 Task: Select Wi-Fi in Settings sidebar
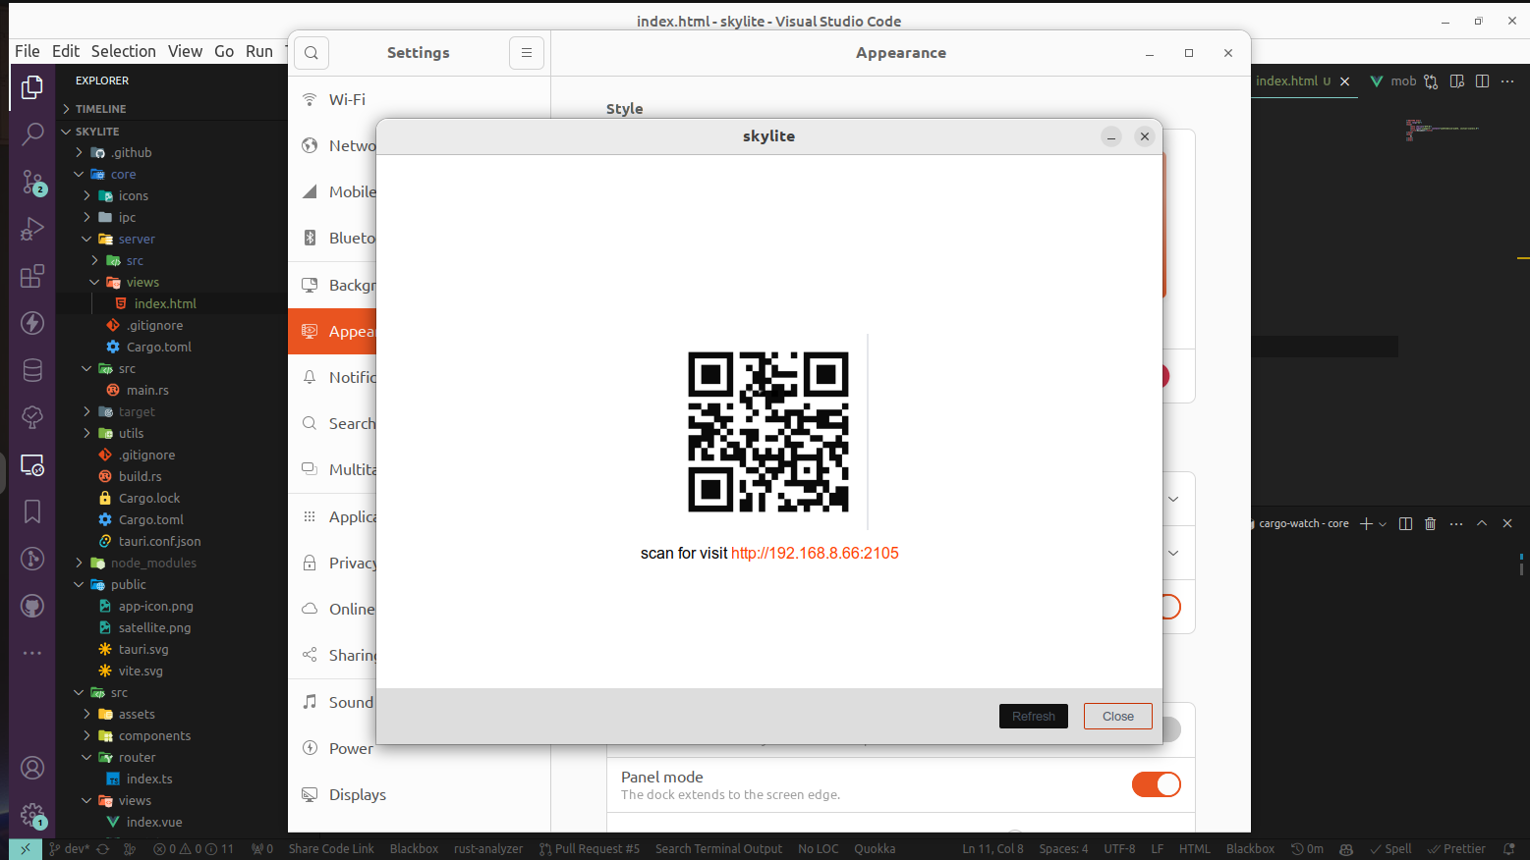click(x=420, y=100)
